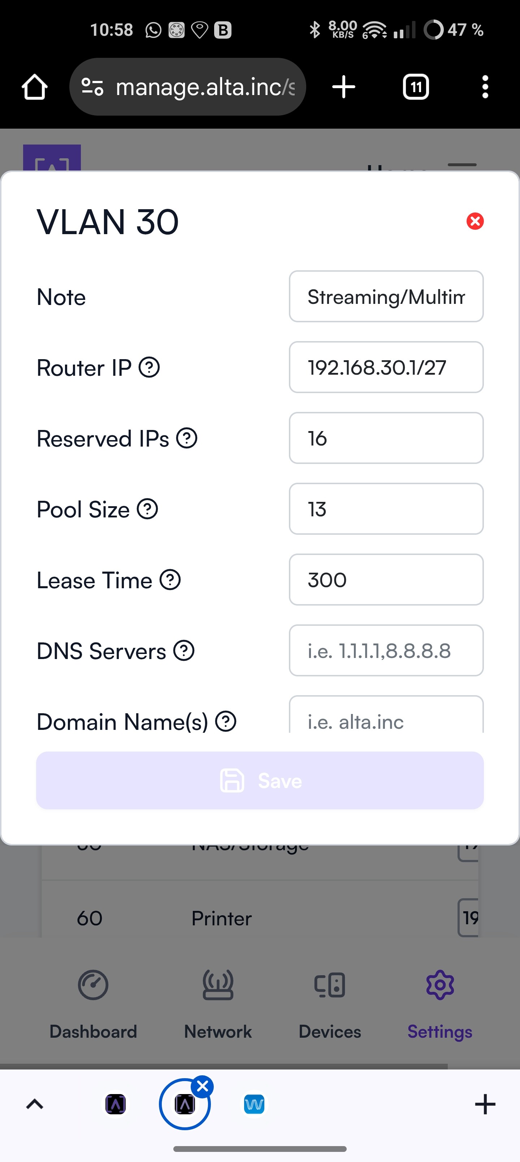This screenshot has height=1162, width=520.
Task: Show the Domain Name(s) help tooltip
Action: pos(226,721)
